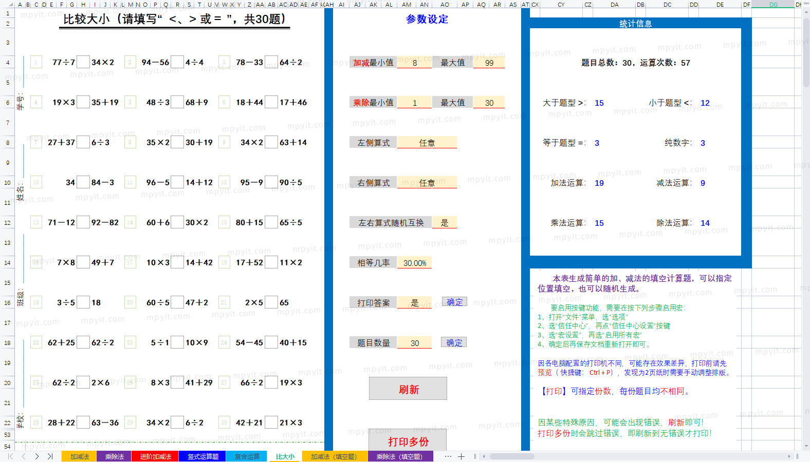This screenshot has width=810, height=462.
Task: Go to next sheet navigation arrow
Action: [37, 456]
